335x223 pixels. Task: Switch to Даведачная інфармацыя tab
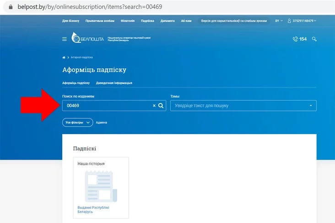point(114,83)
